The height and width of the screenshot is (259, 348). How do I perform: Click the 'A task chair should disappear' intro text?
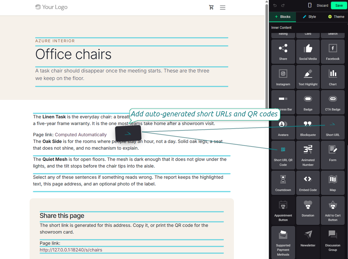coord(122,75)
